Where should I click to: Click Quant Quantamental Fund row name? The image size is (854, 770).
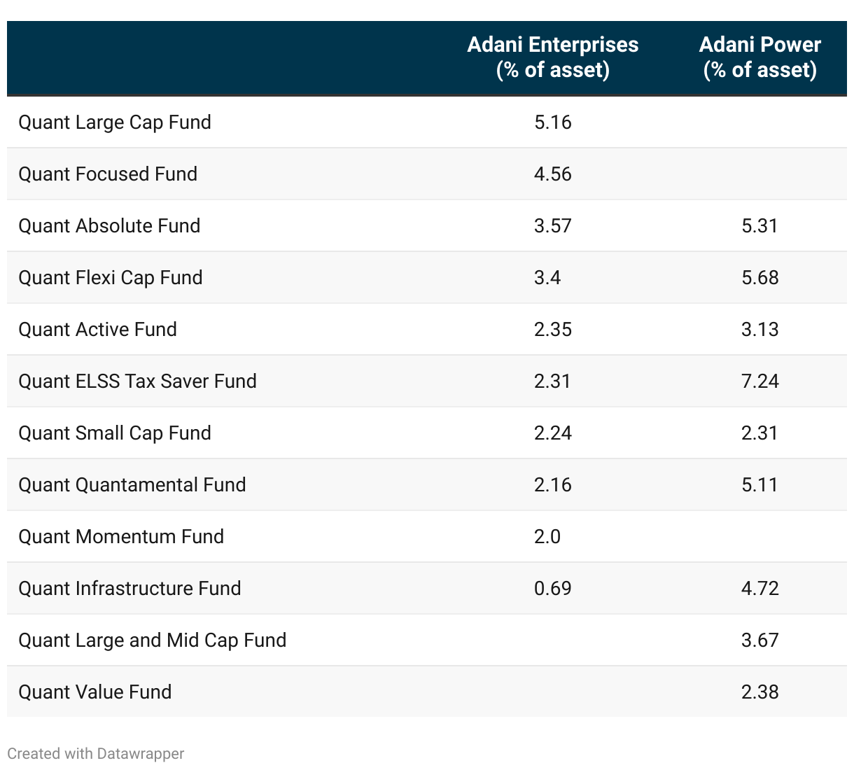[x=132, y=485]
